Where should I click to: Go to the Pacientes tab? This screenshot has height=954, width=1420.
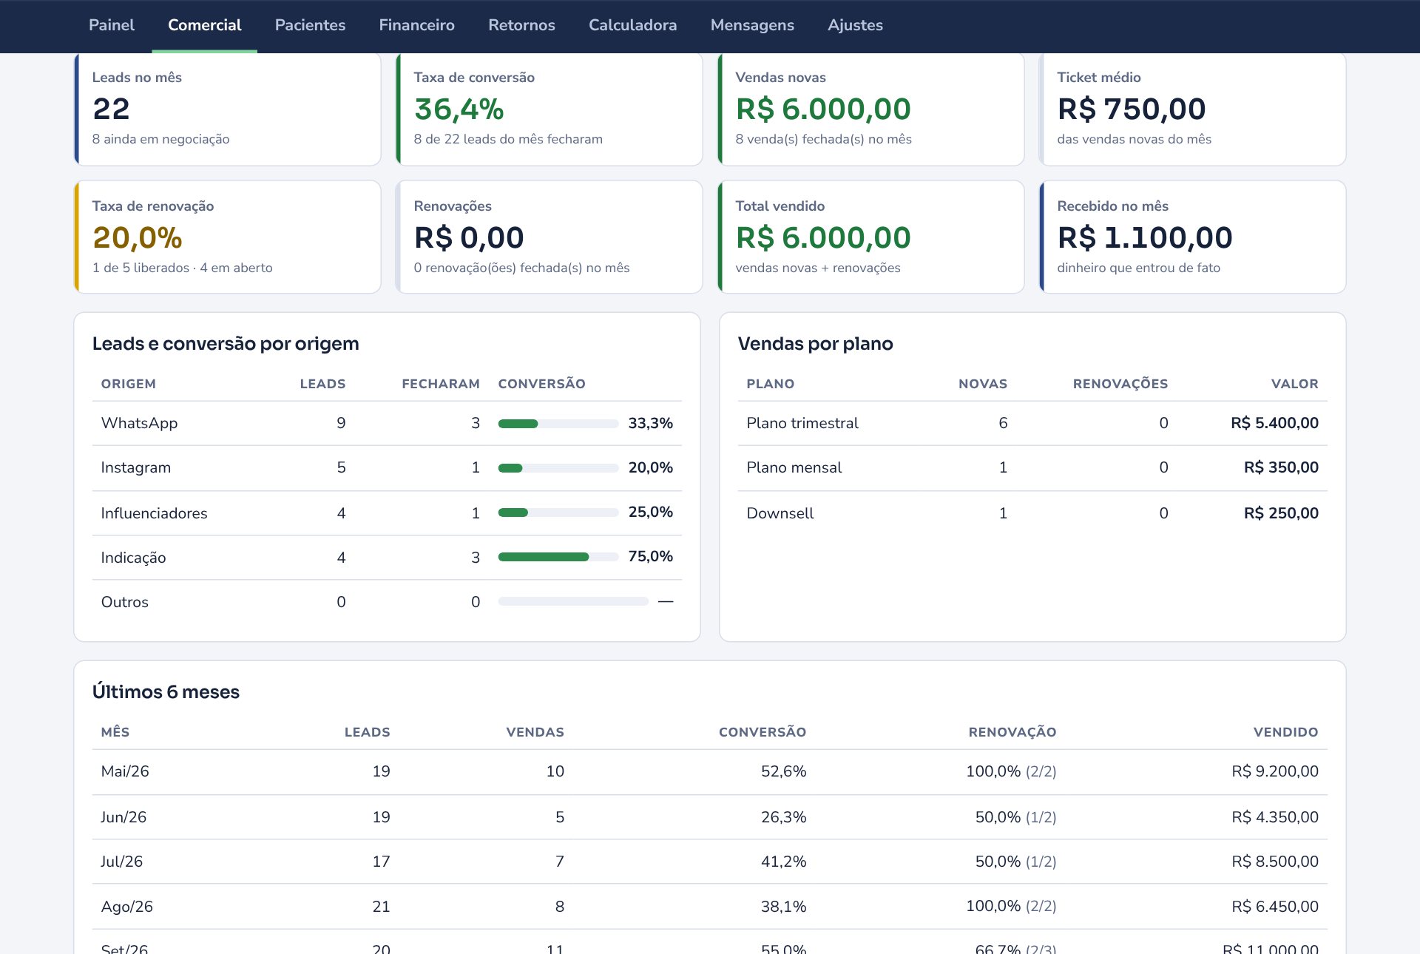pos(310,25)
